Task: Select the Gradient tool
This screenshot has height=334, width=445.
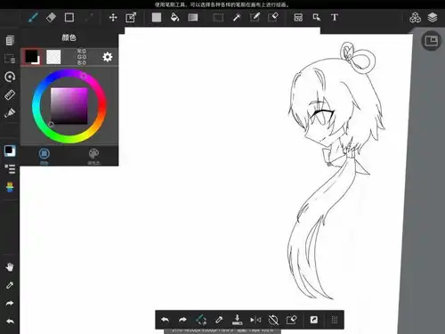Action: pos(193,18)
